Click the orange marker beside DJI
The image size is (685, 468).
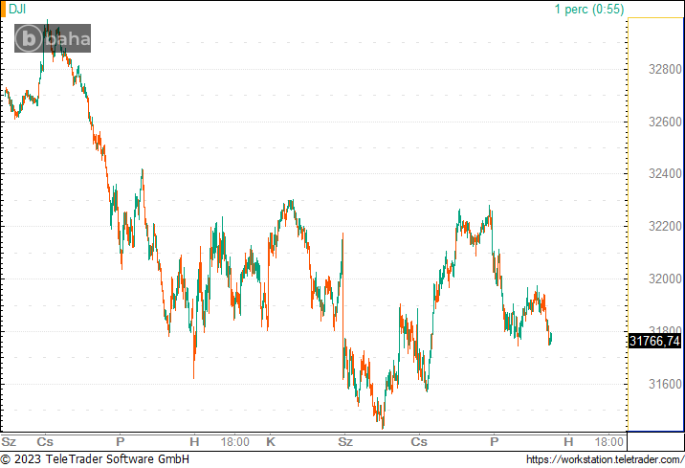[x=3, y=9]
